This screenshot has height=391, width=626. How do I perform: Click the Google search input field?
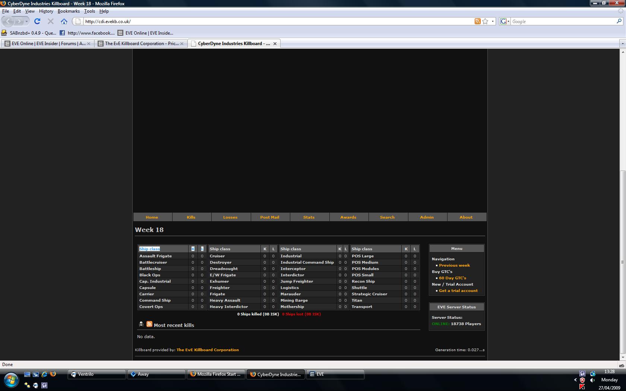(563, 21)
